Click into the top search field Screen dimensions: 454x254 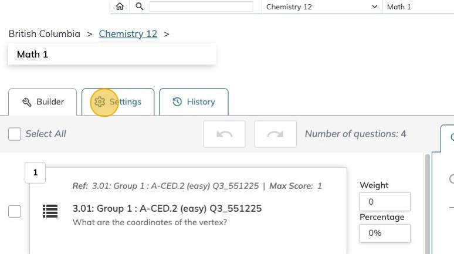[x=201, y=6]
